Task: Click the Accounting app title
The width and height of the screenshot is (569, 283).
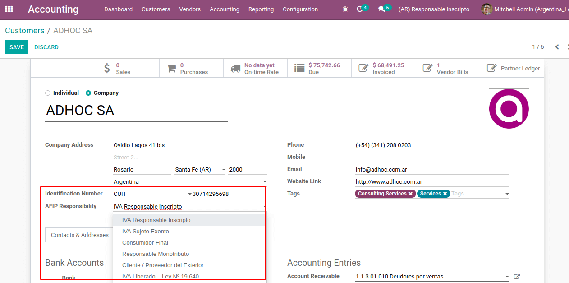Action: tap(53, 9)
